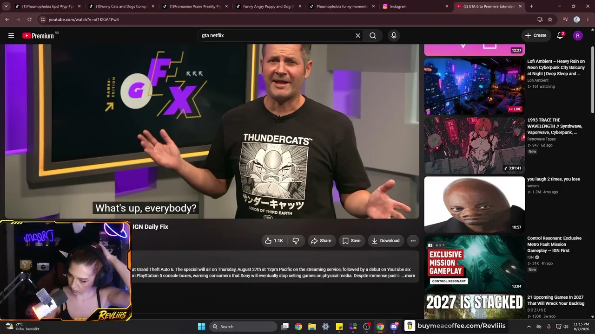
Task: Open Discord from the taskbar
Action: (394, 327)
